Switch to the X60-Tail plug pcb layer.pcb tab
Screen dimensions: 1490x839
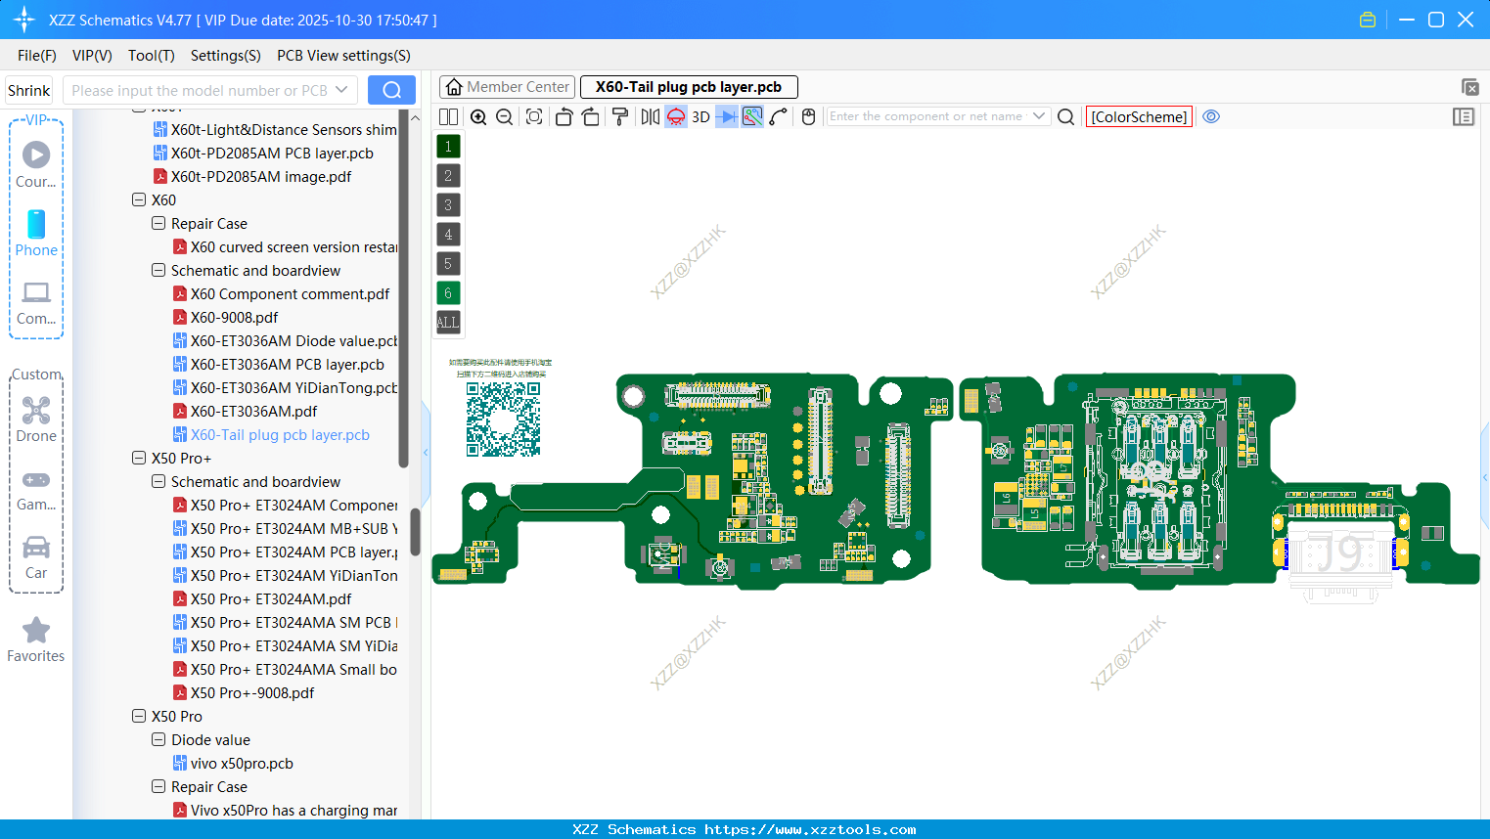[x=689, y=87]
